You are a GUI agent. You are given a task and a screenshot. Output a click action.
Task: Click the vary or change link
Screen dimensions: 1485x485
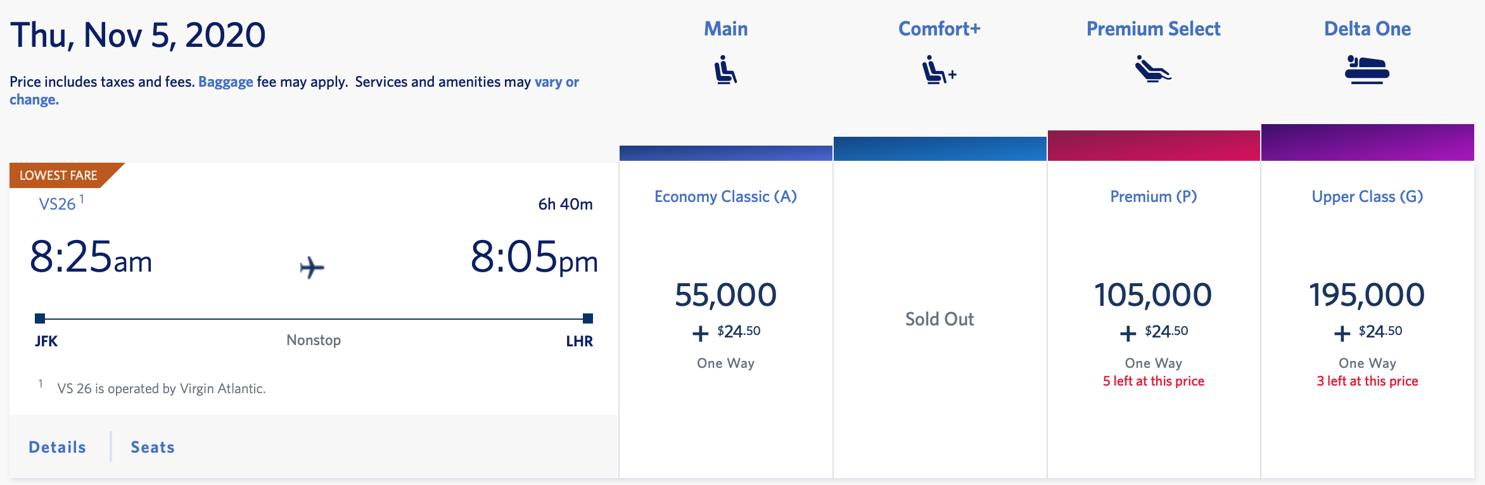coord(556,82)
